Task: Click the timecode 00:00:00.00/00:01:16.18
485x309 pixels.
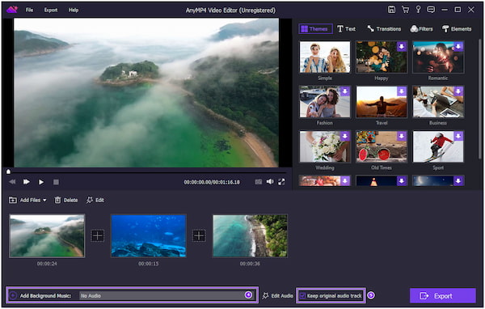Action: pos(212,182)
